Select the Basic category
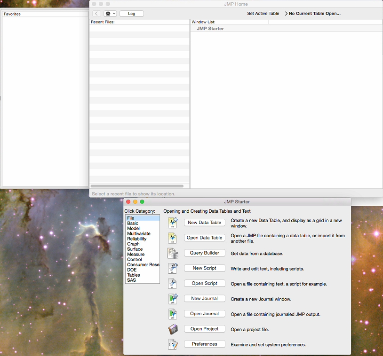Viewport: 383px width, 356px height. coord(143,224)
